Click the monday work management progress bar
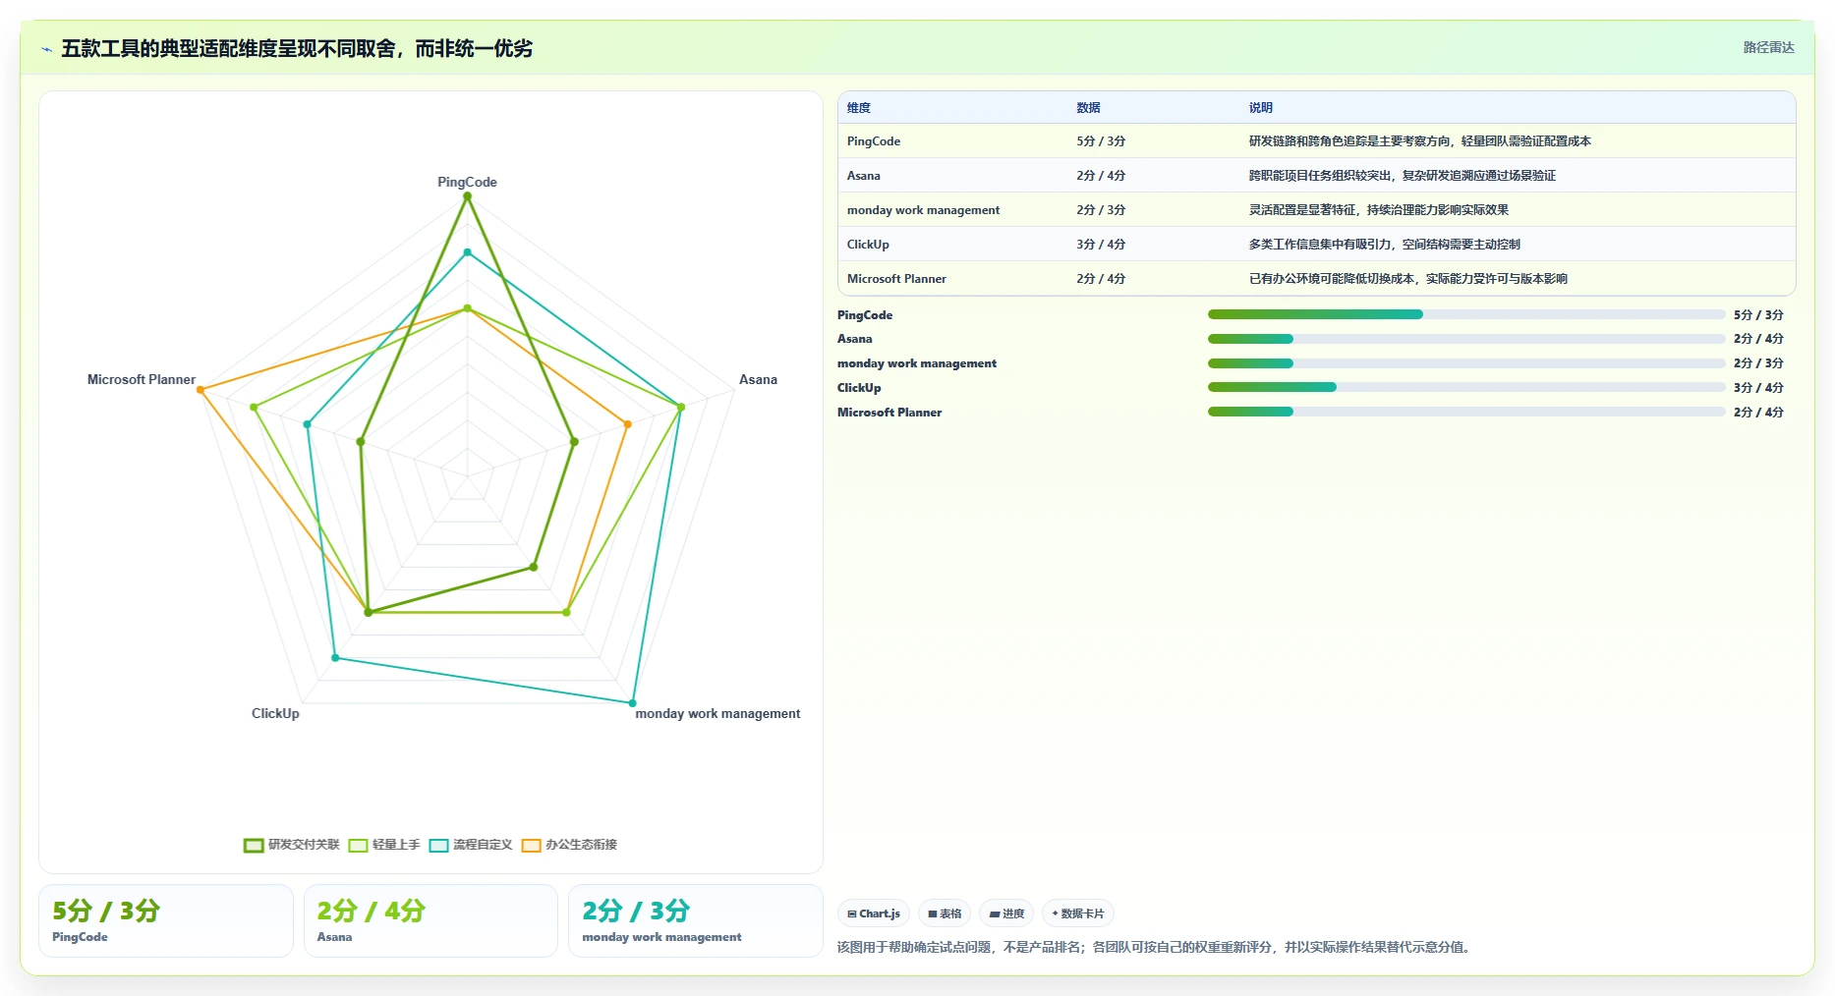The height and width of the screenshot is (996, 1835). point(1466,363)
